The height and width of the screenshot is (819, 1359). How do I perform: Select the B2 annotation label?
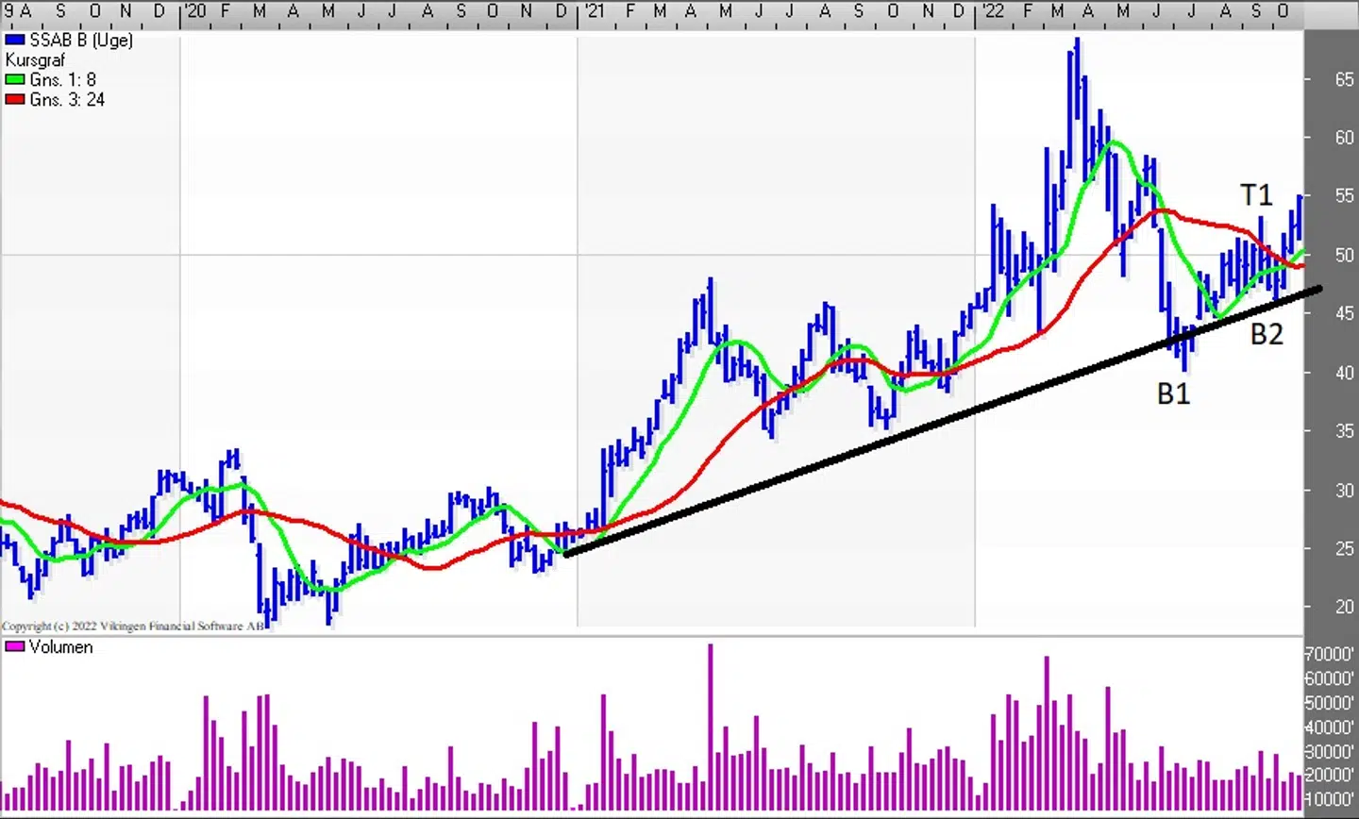click(x=1267, y=335)
